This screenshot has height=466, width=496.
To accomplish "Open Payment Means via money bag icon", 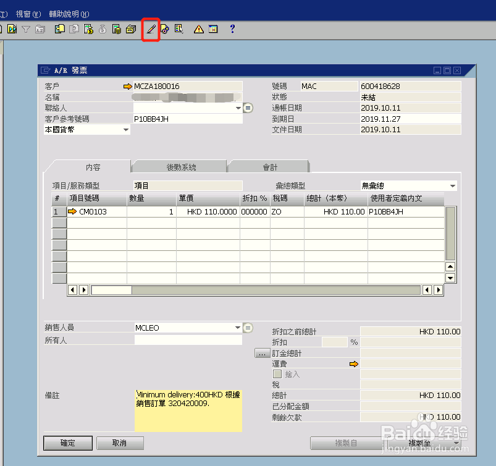I will 102,29.
